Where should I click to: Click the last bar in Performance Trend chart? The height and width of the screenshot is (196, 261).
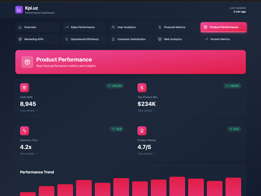point(233,187)
